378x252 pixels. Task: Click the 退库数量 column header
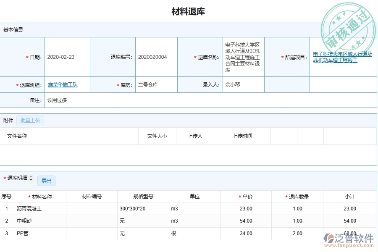[x=297, y=196]
